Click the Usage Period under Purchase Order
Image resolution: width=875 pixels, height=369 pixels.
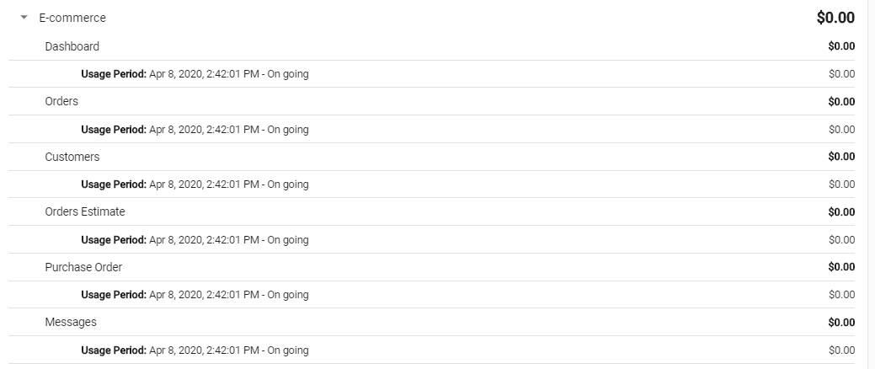195,295
